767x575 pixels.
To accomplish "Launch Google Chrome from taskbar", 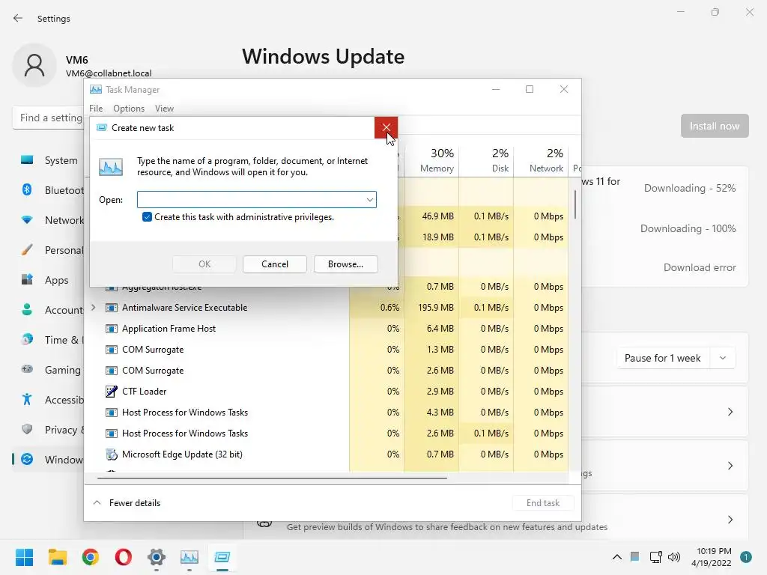I will point(91,557).
